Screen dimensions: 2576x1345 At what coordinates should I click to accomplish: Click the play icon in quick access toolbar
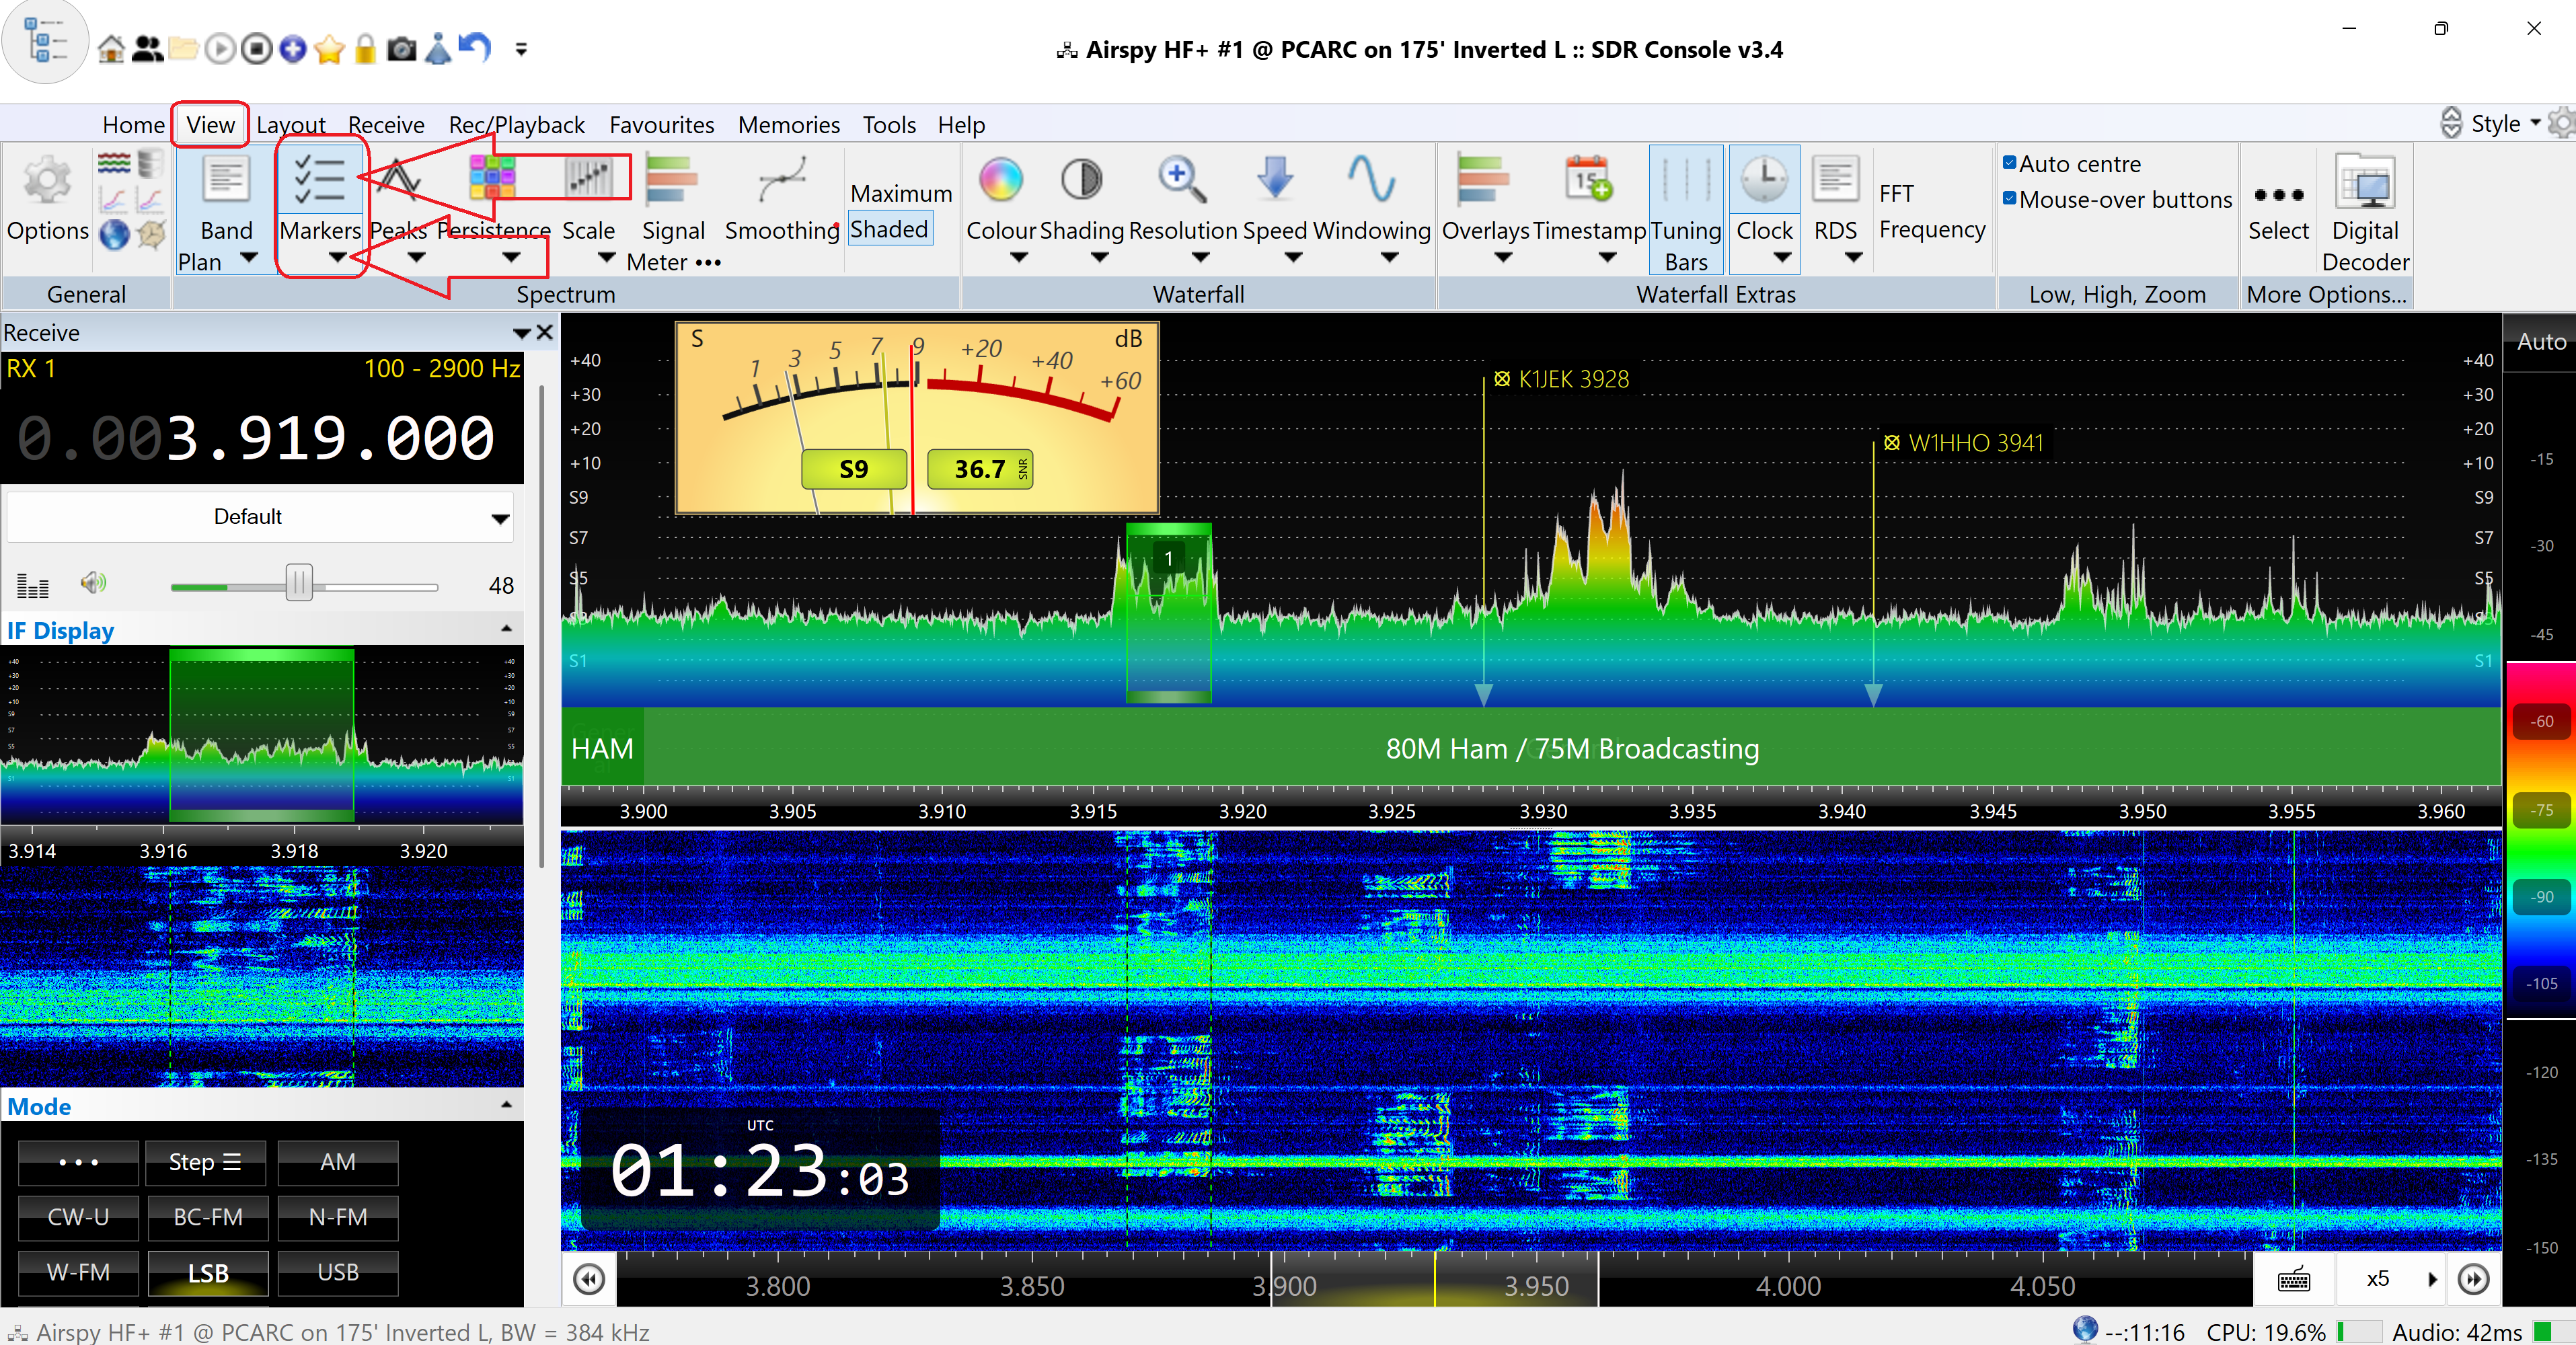click(x=220, y=48)
